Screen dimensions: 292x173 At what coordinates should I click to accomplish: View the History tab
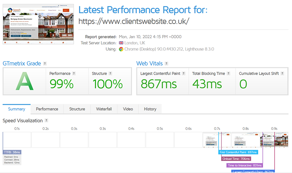coord(150,109)
